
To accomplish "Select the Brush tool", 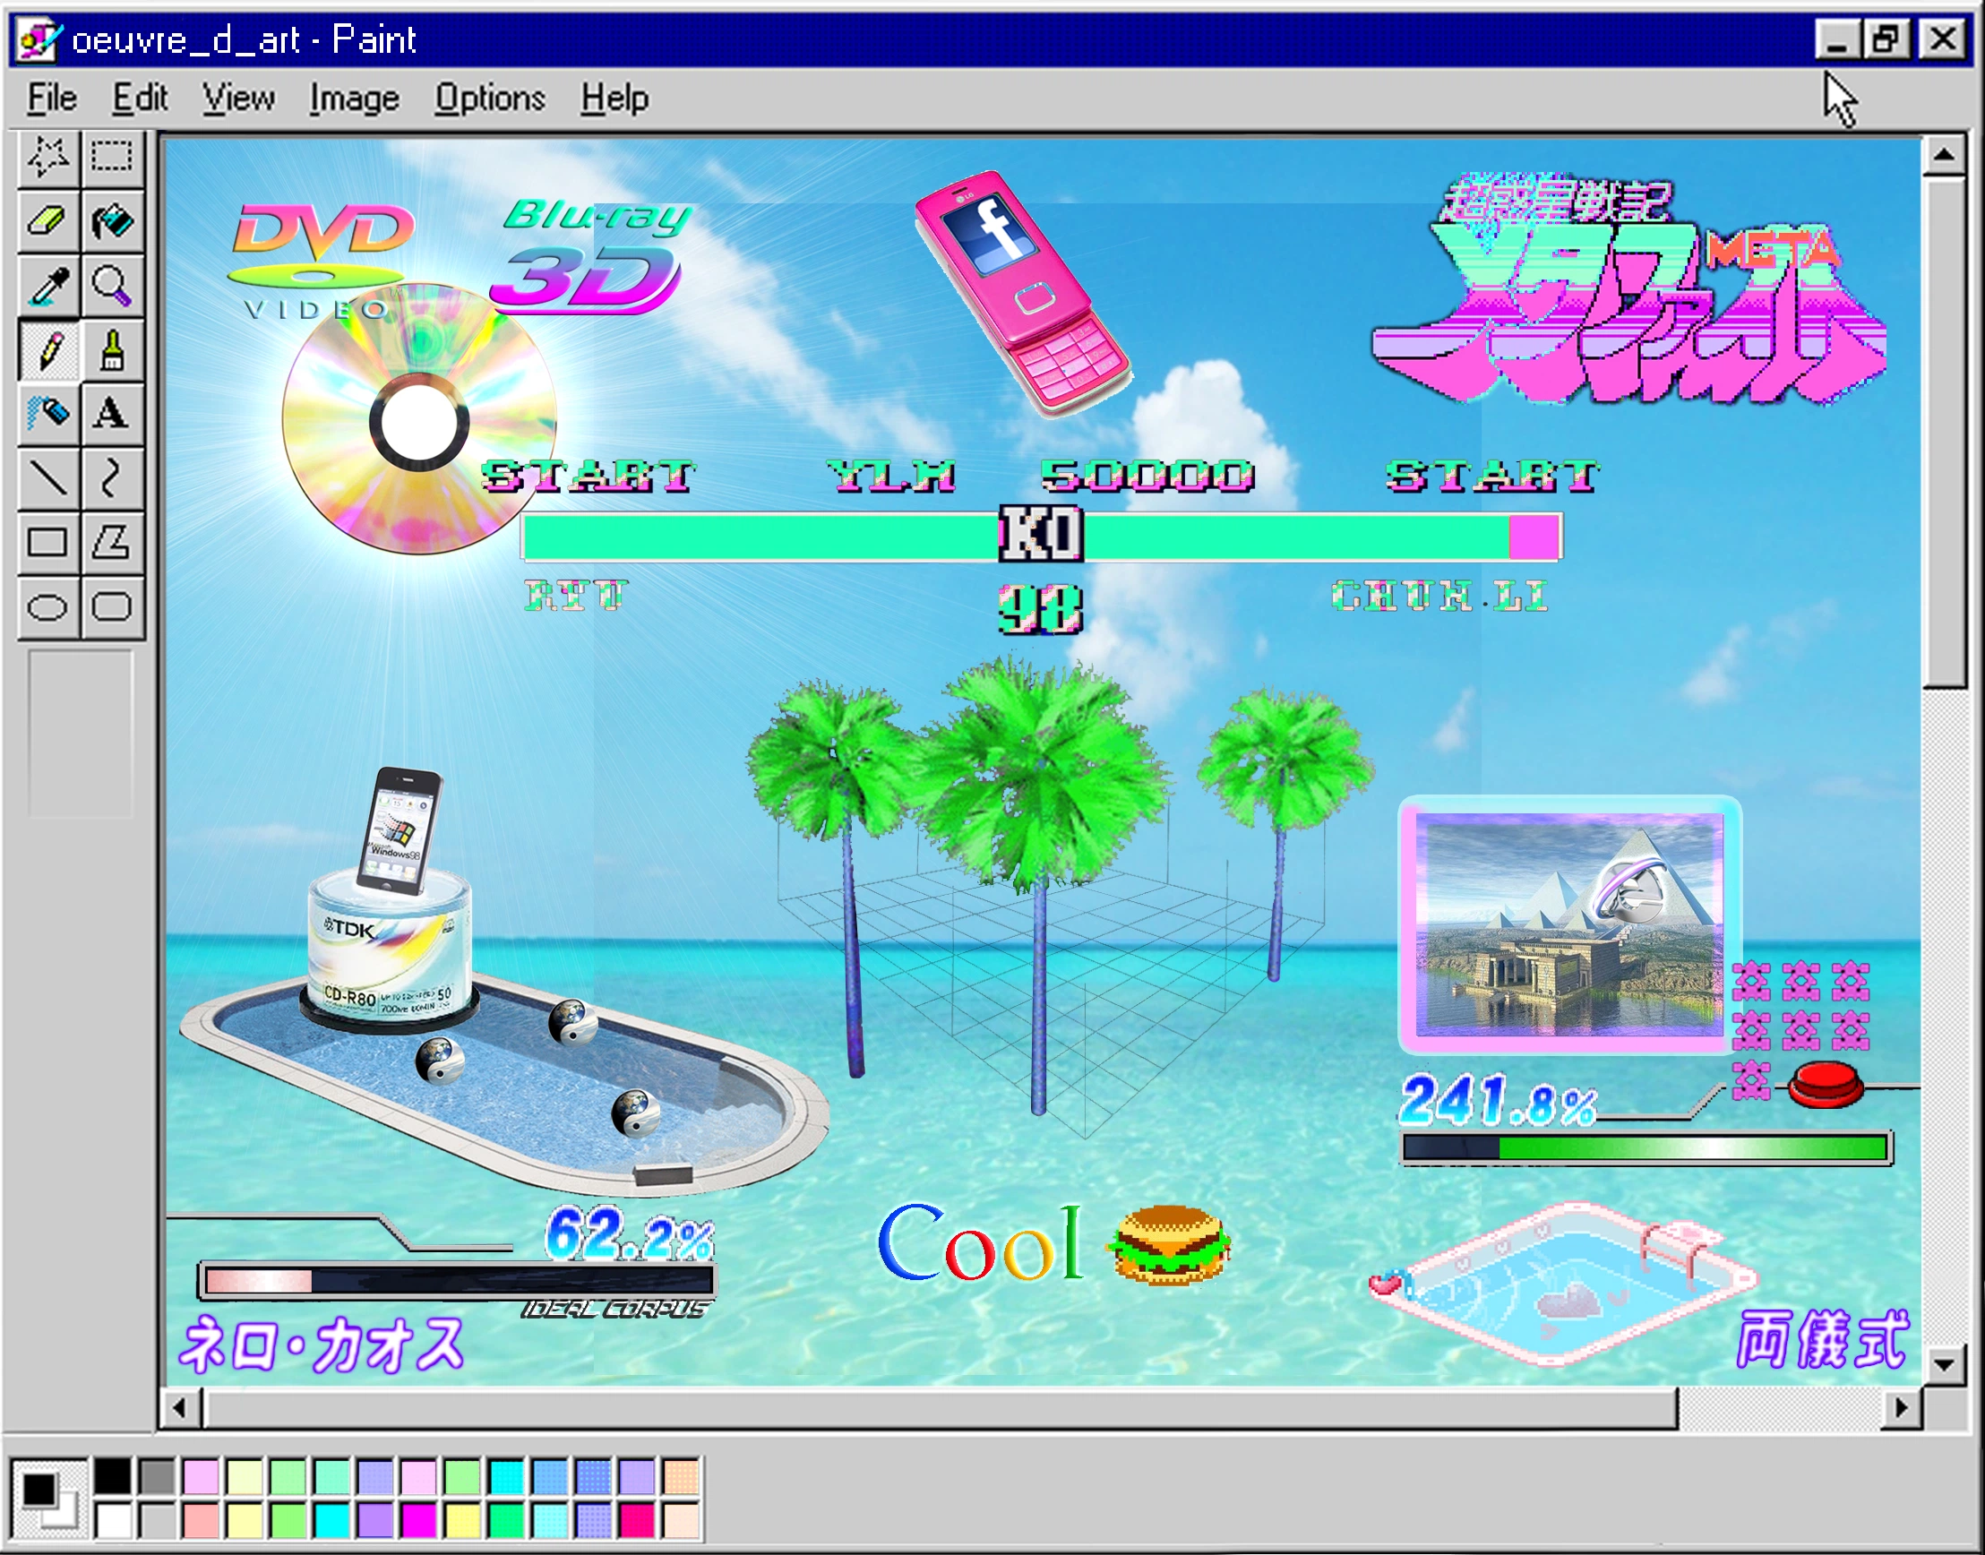I will tap(112, 349).
